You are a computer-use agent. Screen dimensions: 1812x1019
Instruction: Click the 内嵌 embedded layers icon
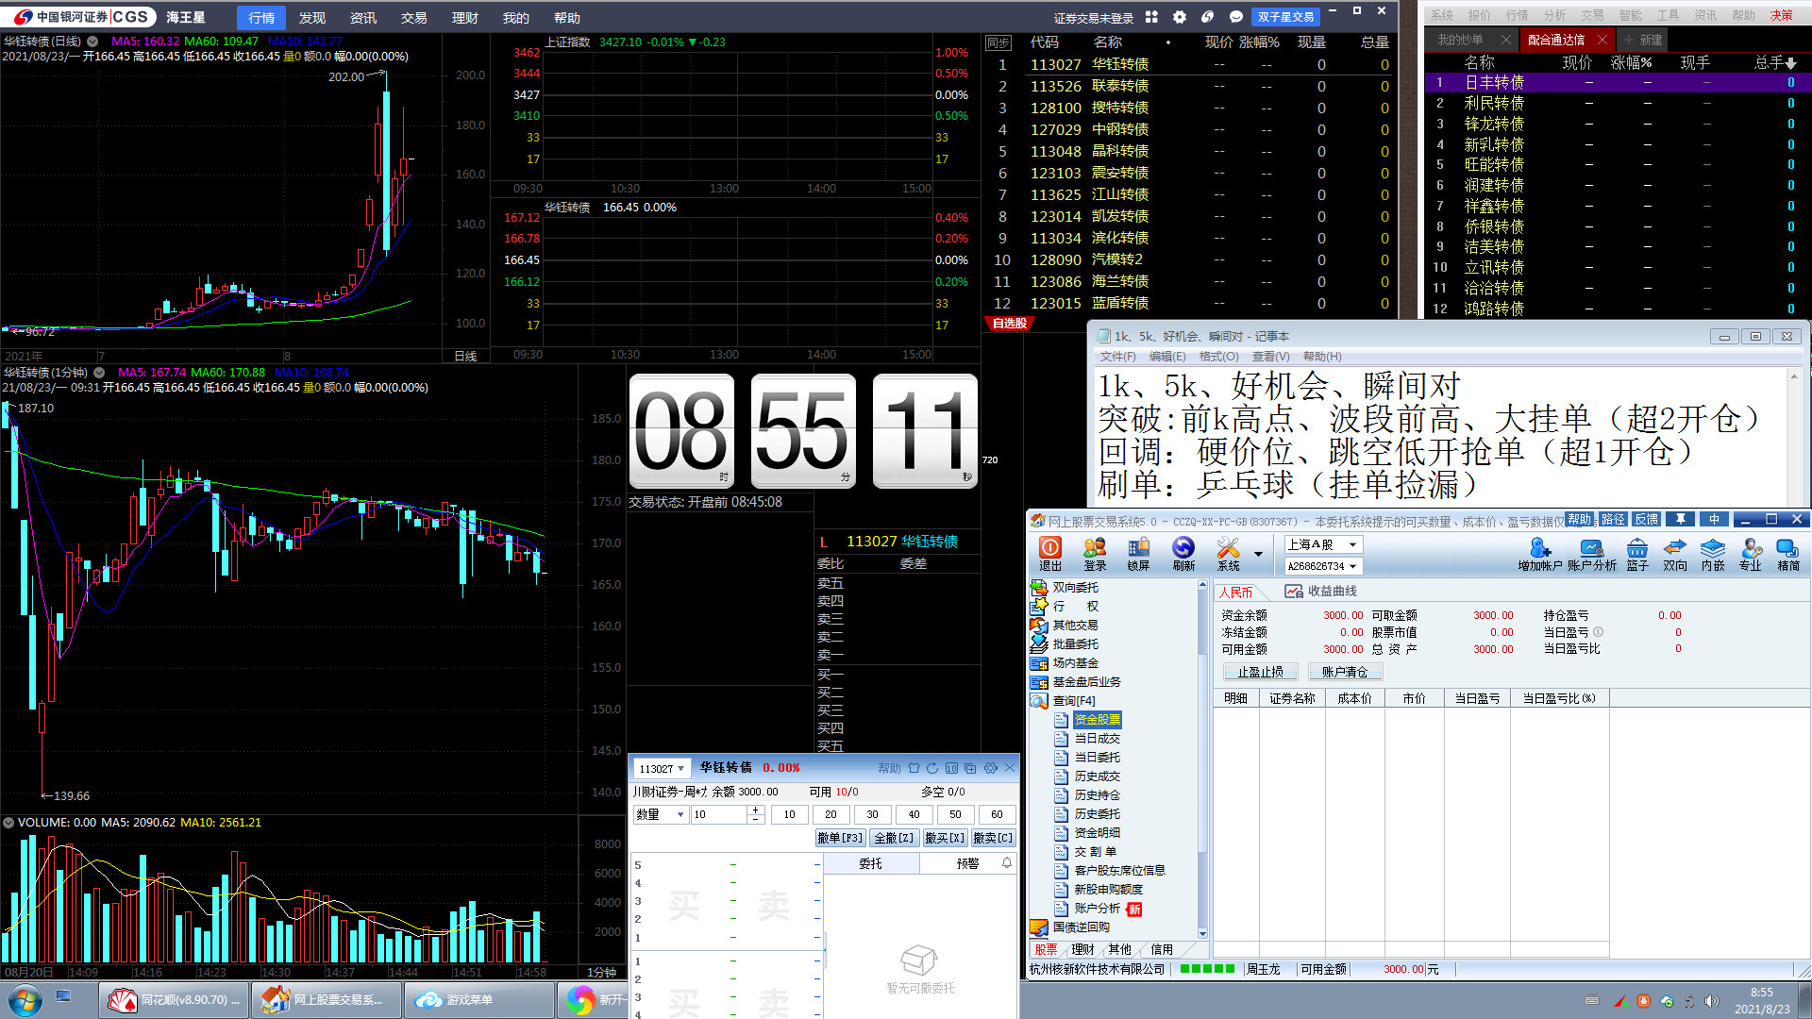[1713, 554]
